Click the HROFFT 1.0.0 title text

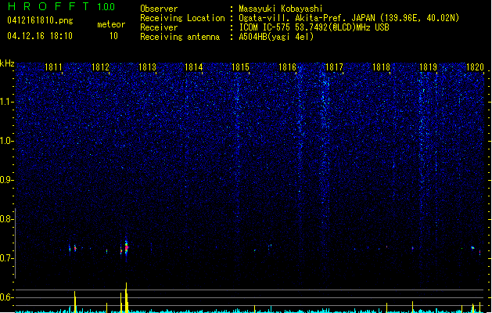[61, 6]
